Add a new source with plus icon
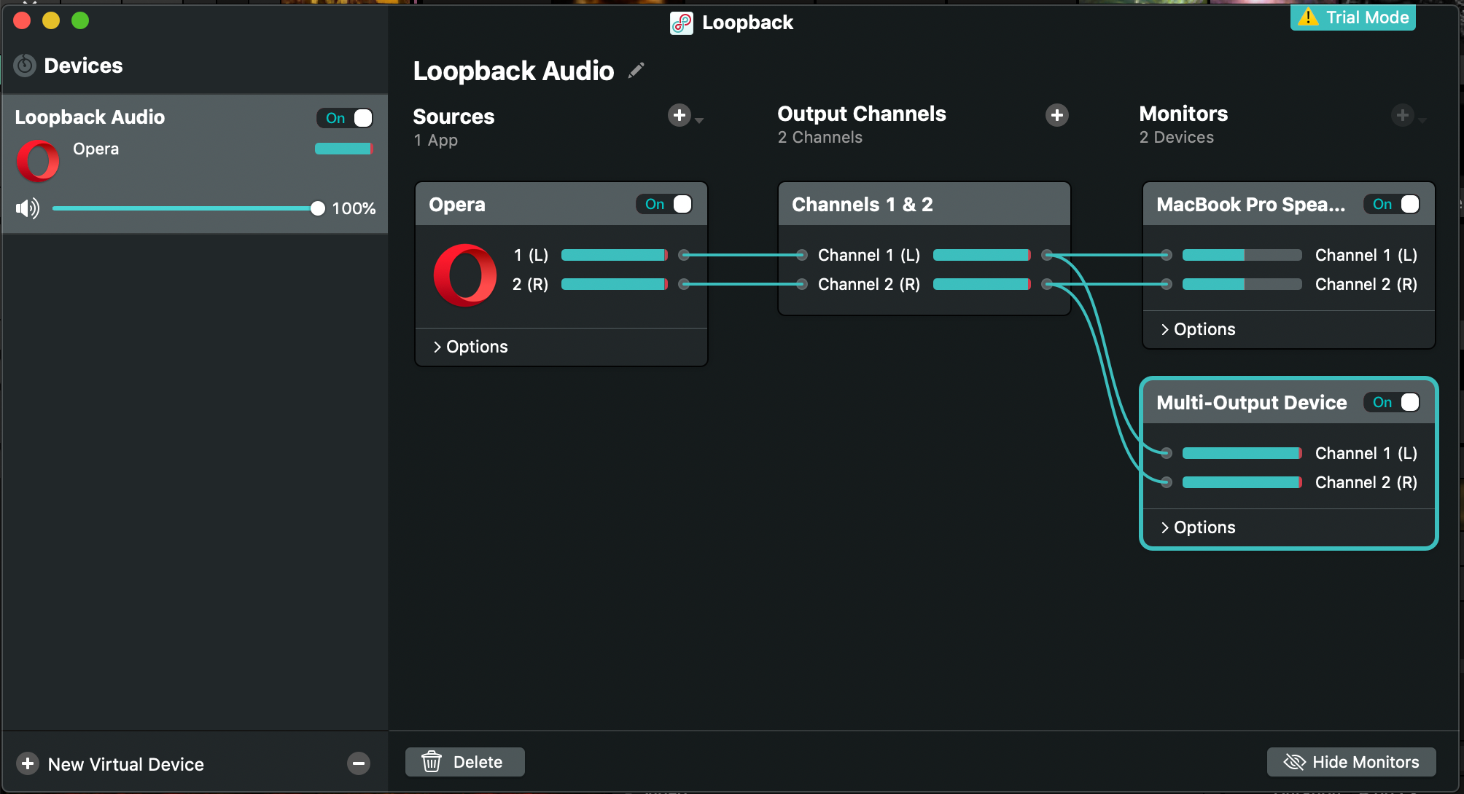The height and width of the screenshot is (794, 1464). 680,115
